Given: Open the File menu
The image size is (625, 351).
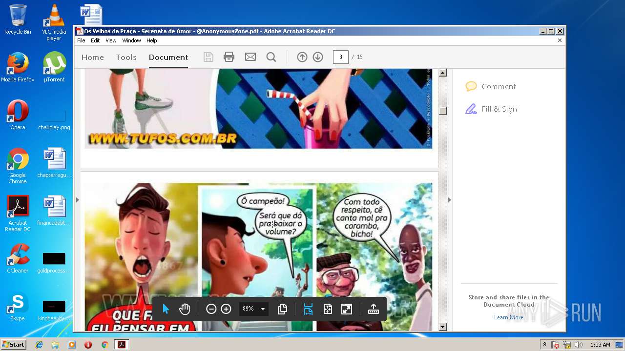Looking at the screenshot, I should [x=81, y=41].
